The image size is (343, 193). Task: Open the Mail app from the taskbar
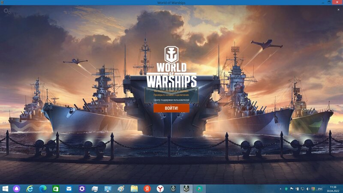(x=69, y=189)
